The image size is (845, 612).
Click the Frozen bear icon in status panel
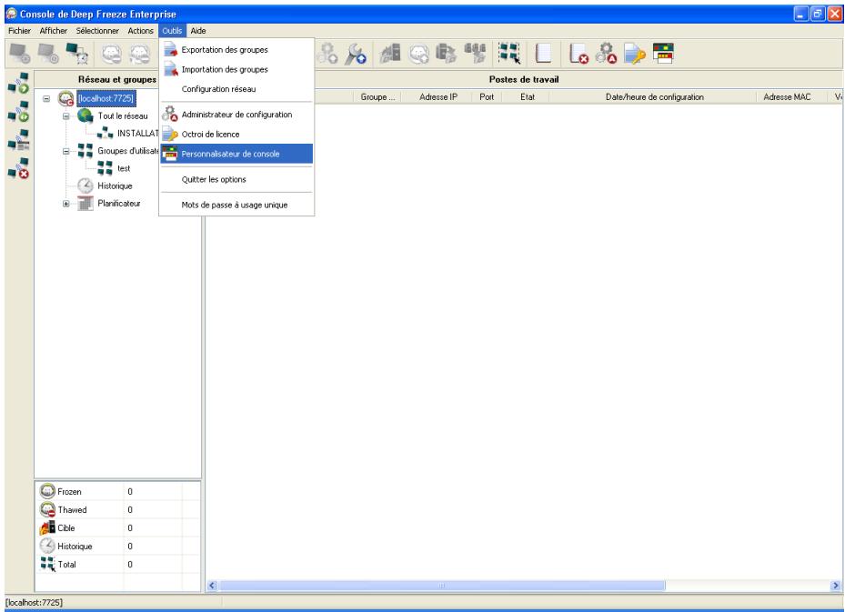click(47, 491)
